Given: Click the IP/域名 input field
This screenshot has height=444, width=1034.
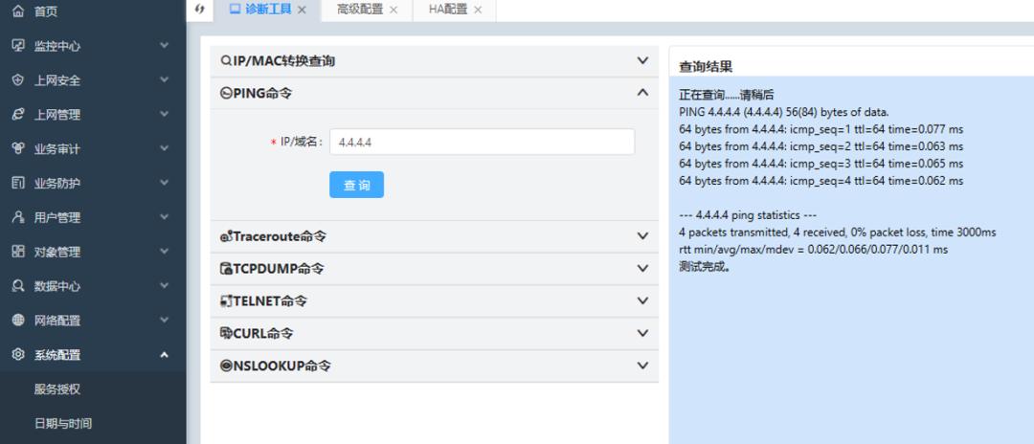Looking at the screenshot, I should (482, 142).
